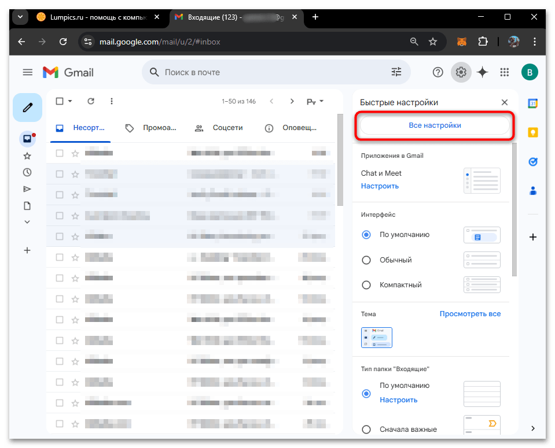The height and width of the screenshot is (448, 555).
Task: Click the current theme thumbnail
Action: point(377,338)
